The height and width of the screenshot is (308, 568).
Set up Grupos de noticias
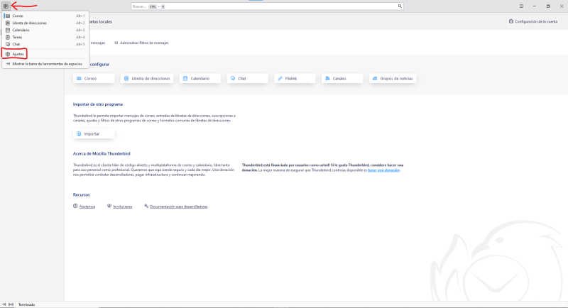click(393, 78)
